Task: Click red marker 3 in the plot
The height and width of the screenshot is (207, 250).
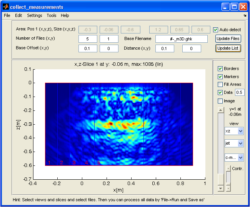Action: coord(74,162)
